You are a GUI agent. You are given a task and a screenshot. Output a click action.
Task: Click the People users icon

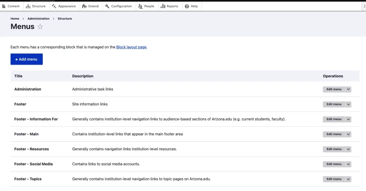(140, 6)
